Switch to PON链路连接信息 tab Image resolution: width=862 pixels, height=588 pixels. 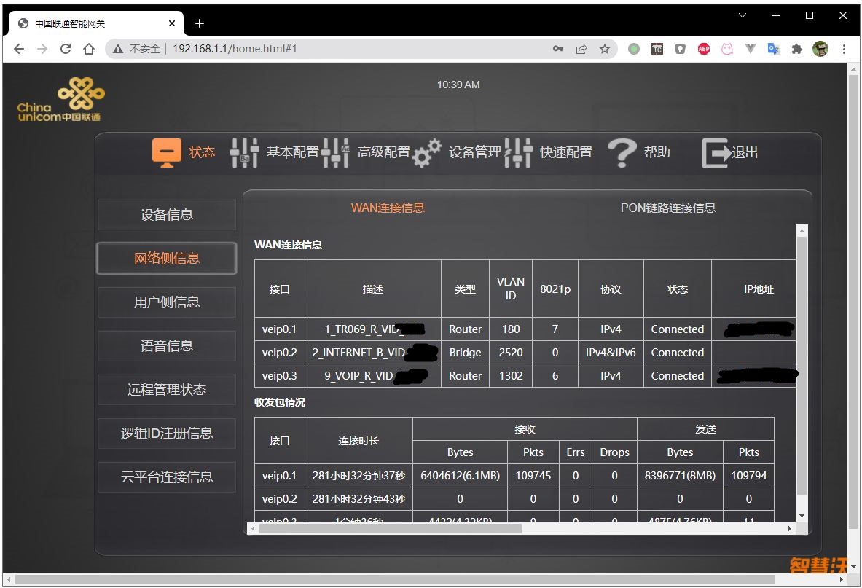pos(667,208)
